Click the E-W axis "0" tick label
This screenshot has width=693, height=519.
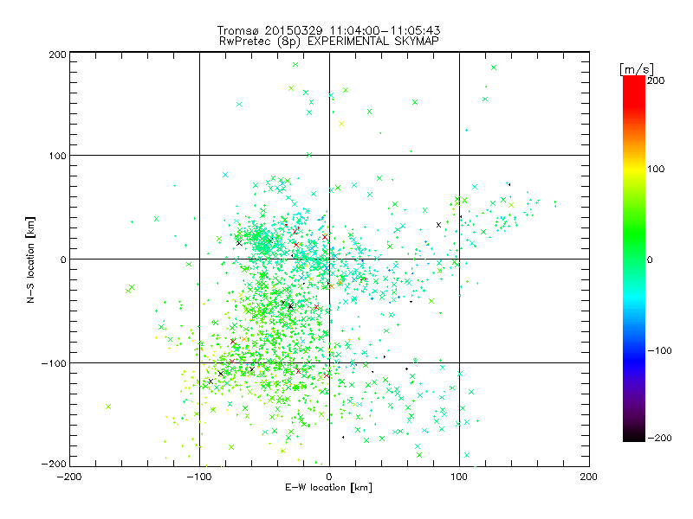coord(329,477)
